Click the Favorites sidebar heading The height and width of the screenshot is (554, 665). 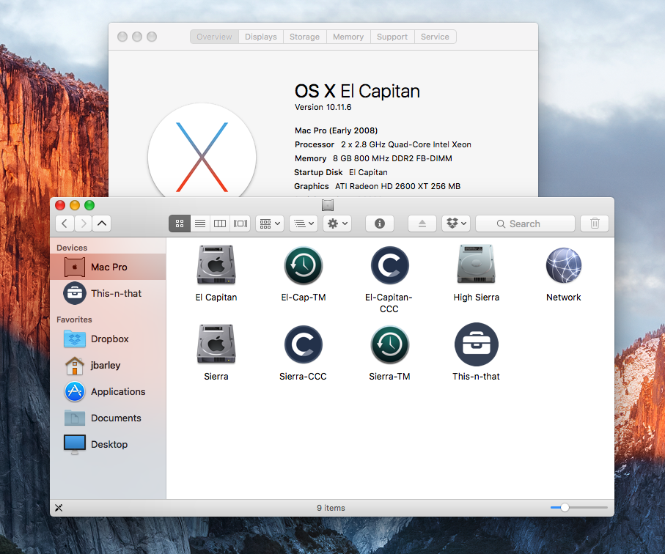coord(74,320)
